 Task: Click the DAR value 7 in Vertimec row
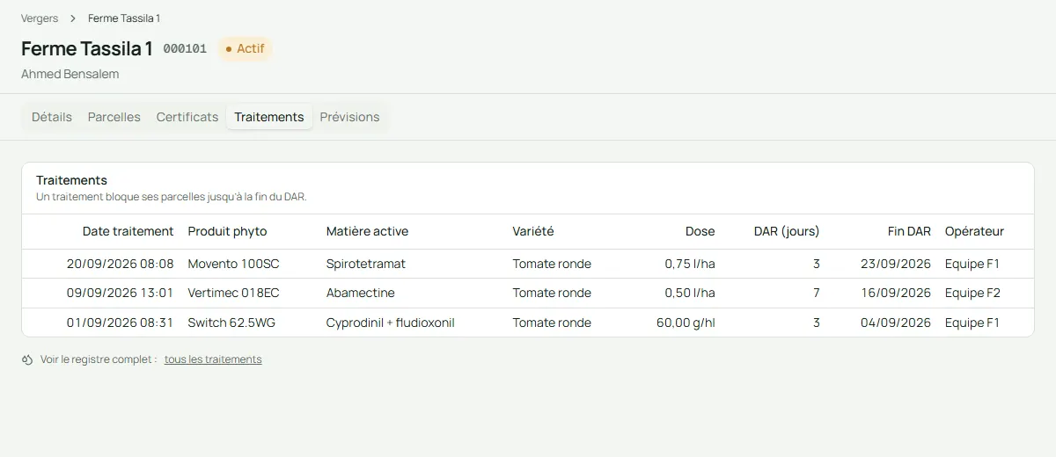click(x=817, y=293)
